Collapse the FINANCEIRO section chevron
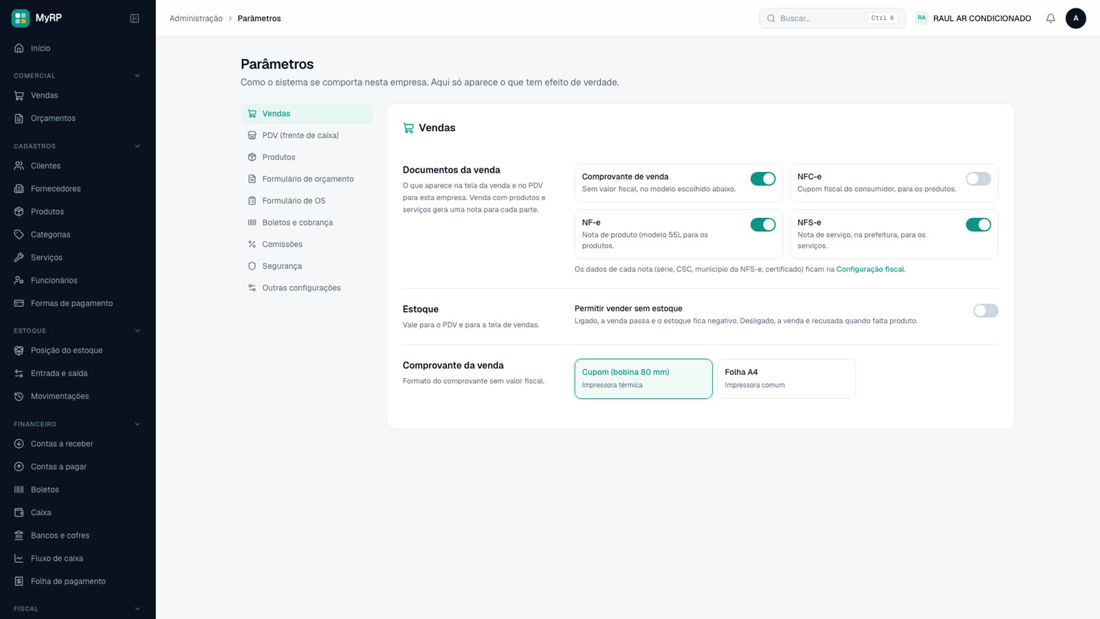The height and width of the screenshot is (619, 1100). click(x=137, y=424)
